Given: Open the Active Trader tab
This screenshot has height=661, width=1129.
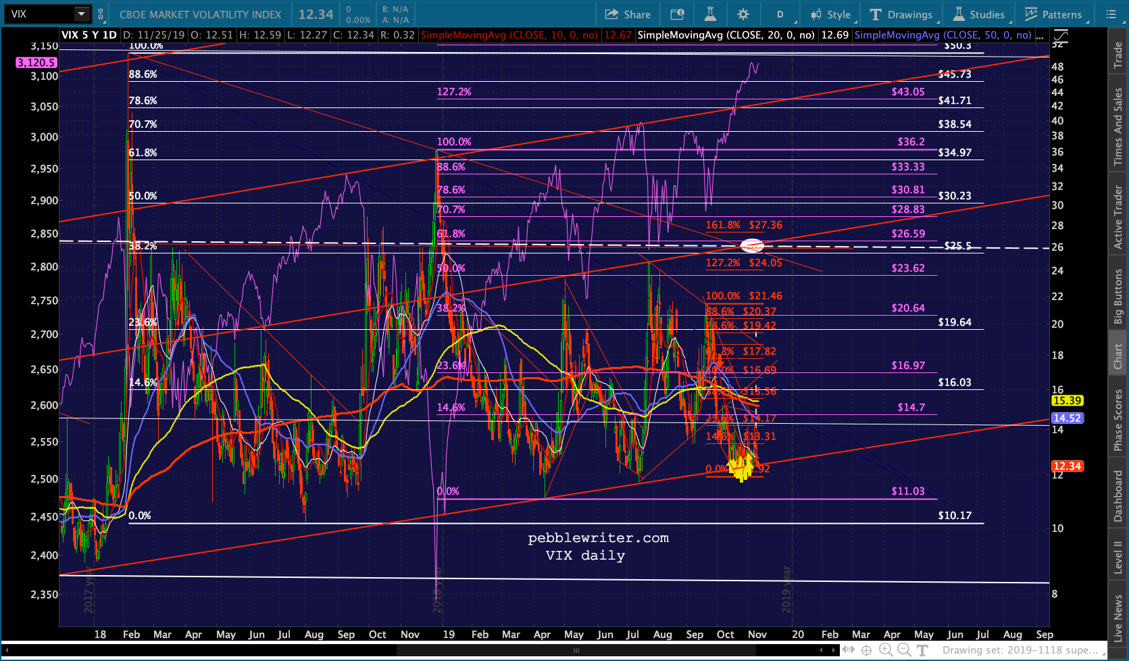Looking at the screenshot, I should click(x=1118, y=217).
